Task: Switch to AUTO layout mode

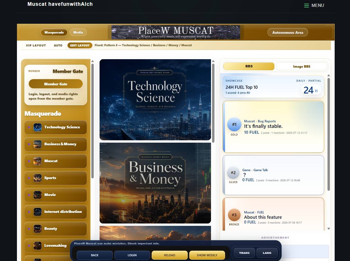Action: pyautogui.click(x=58, y=45)
